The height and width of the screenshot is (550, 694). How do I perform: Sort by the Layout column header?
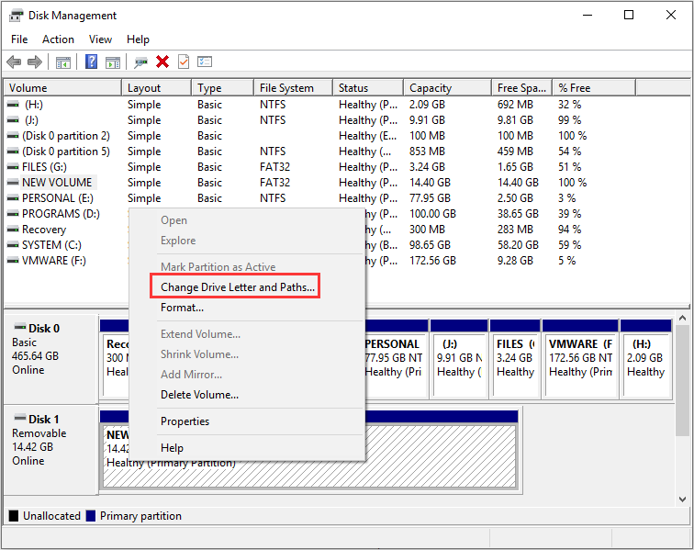point(157,88)
